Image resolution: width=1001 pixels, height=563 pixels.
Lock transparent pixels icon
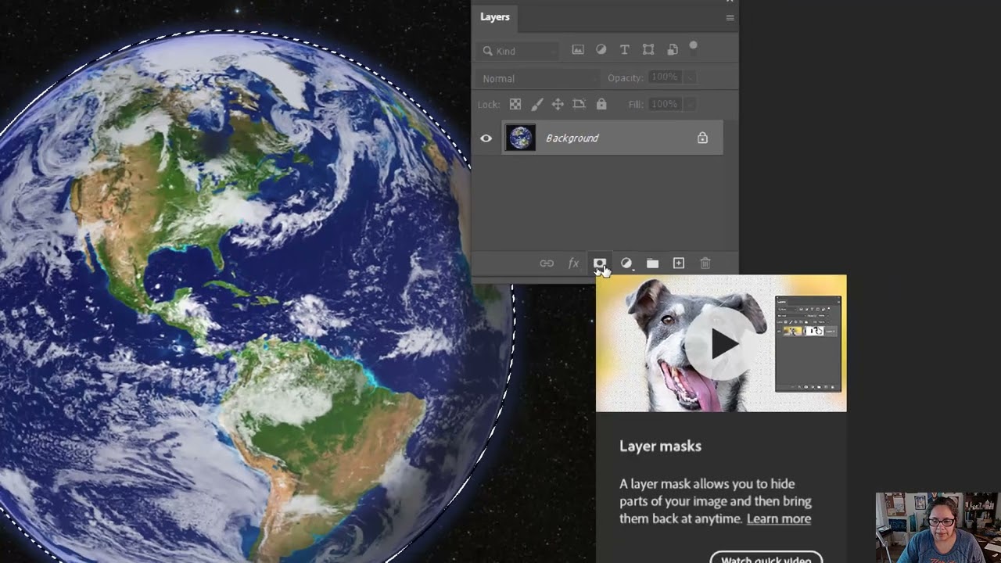(x=515, y=104)
